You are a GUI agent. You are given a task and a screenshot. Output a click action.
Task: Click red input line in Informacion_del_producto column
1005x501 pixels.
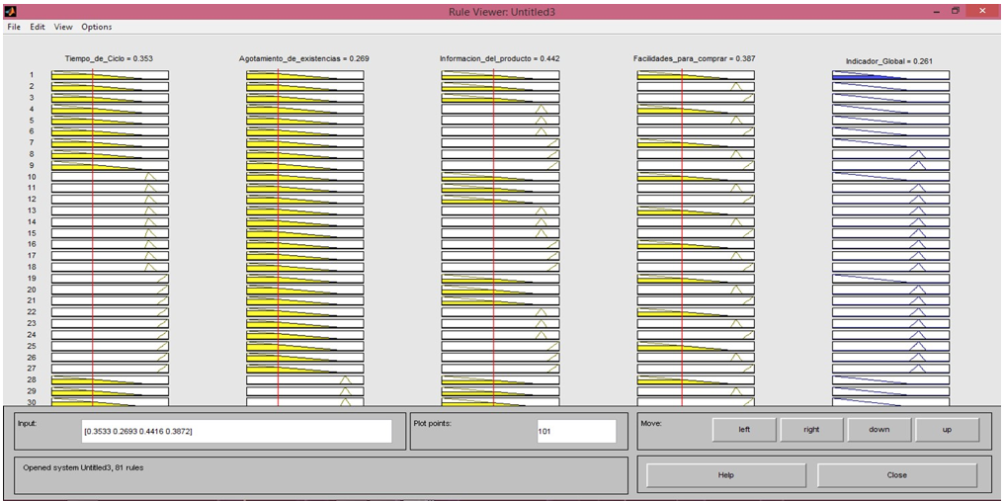tap(493, 237)
